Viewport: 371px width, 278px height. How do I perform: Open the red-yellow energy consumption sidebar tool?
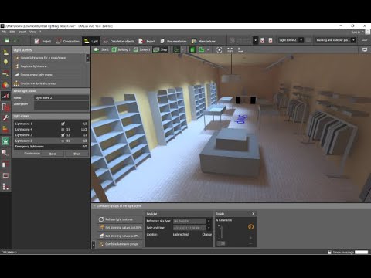(5, 129)
